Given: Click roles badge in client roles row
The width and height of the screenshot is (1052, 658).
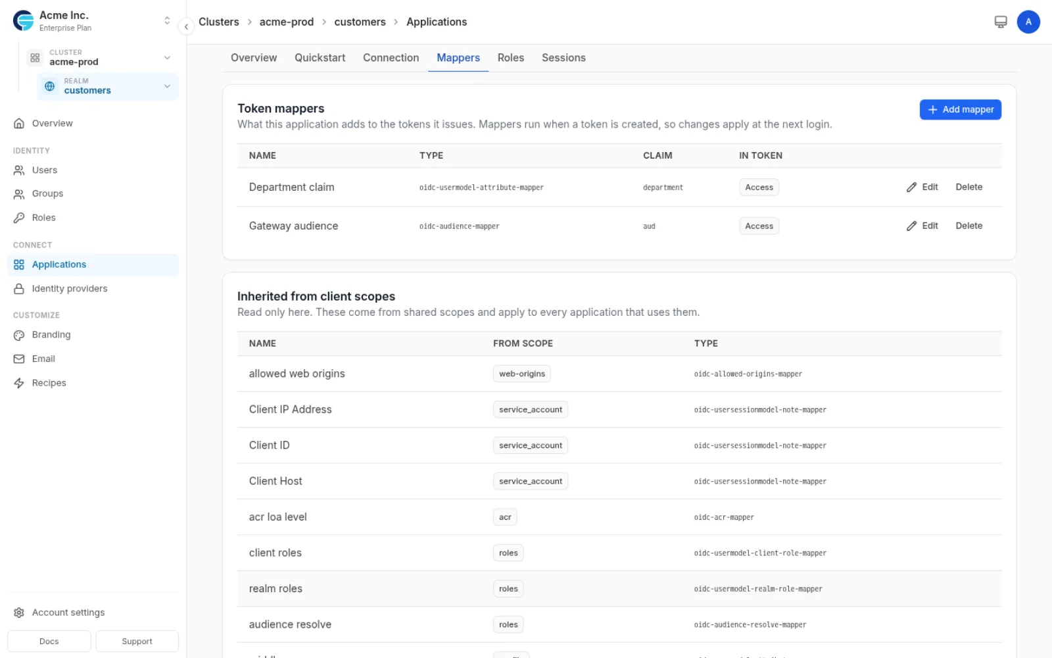Looking at the screenshot, I should tap(508, 553).
